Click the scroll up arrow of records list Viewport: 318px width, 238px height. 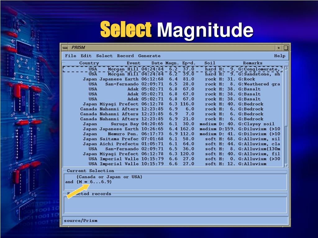click(286, 68)
